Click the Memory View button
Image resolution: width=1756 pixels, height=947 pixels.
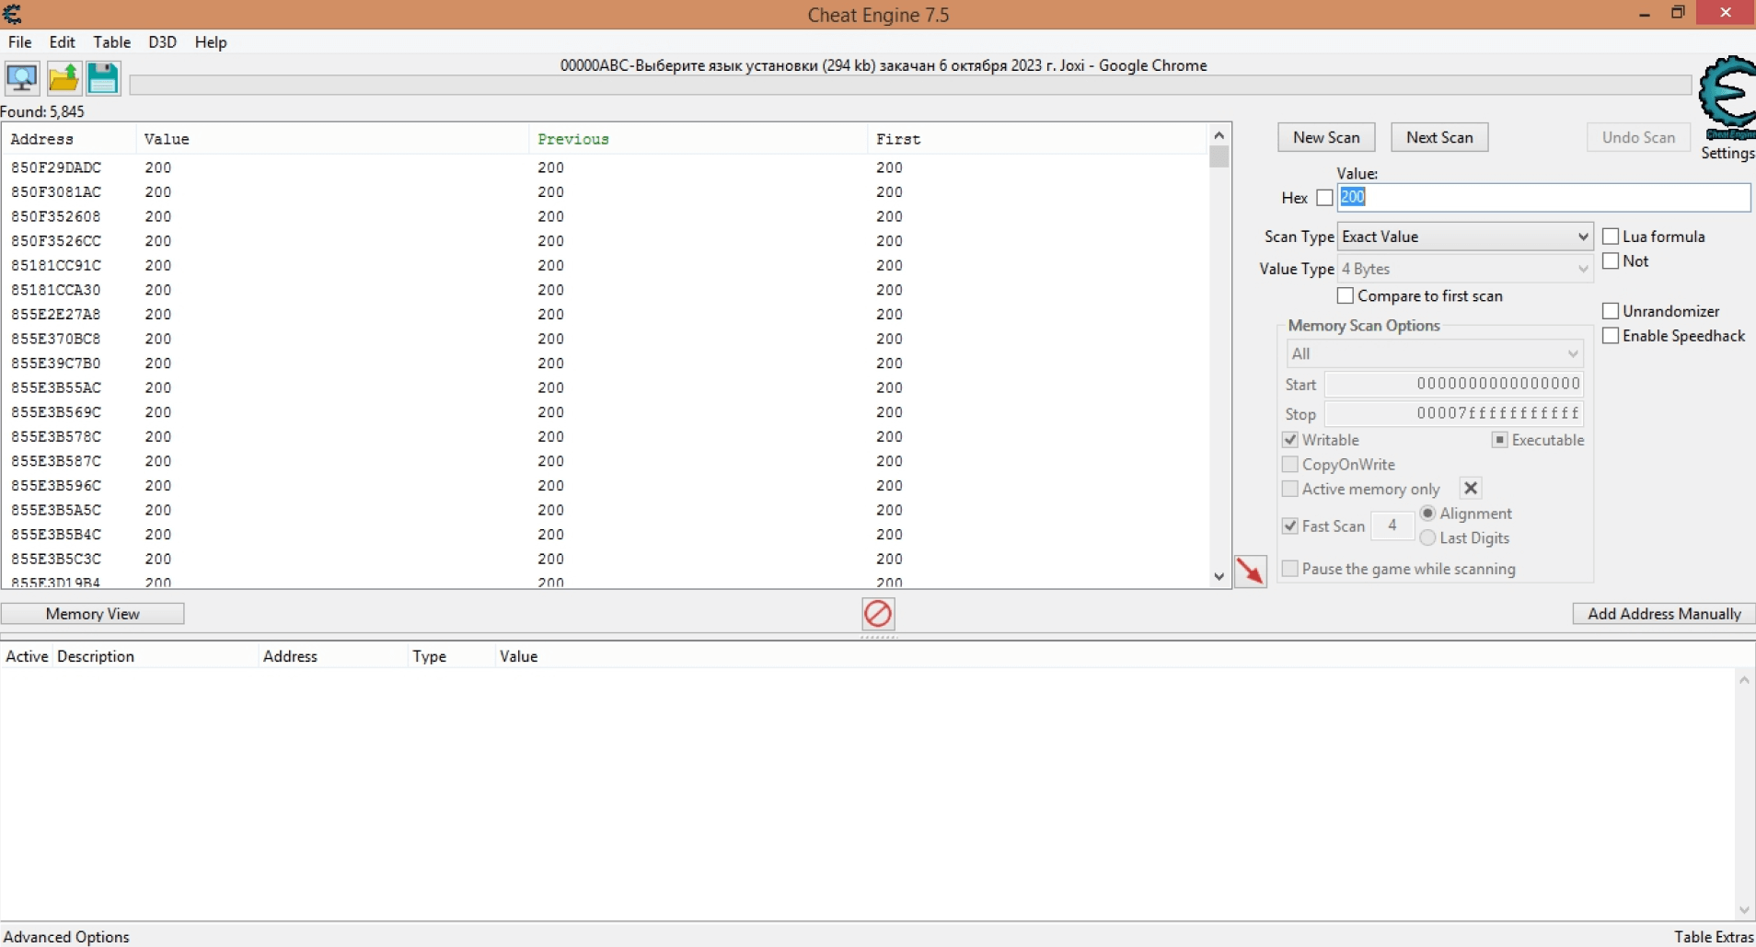point(93,614)
